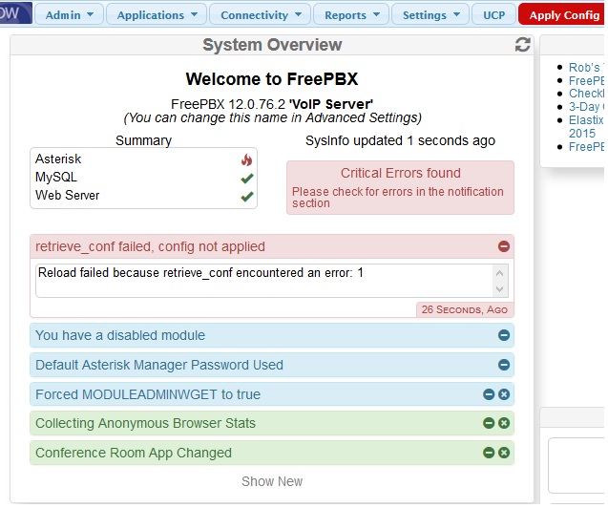The height and width of the screenshot is (508, 608).
Task: Collapse the disabled module notification
Action: point(504,335)
